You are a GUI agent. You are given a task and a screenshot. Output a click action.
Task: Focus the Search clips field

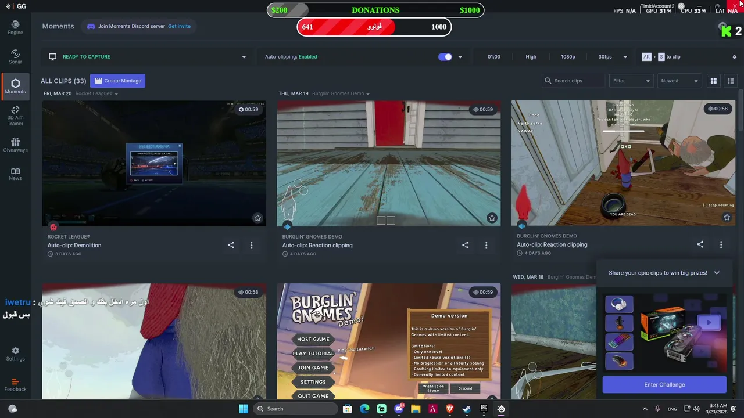(574, 81)
